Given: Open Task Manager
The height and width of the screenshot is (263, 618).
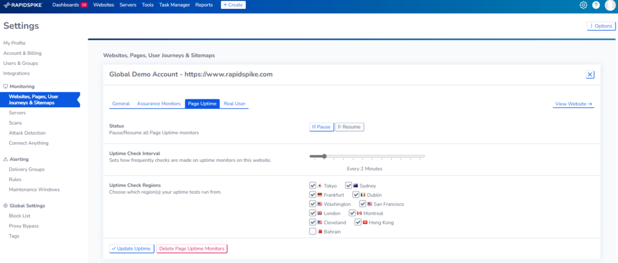Looking at the screenshot, I should (174, 5).
